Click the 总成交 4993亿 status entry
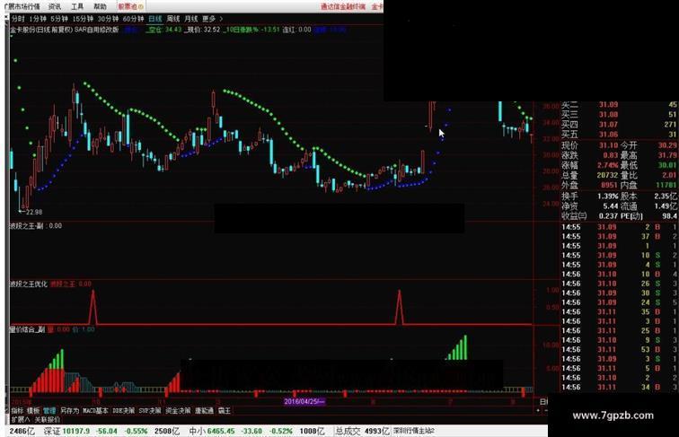The width and height of the screenshot is (679, 437). tap(362, 431)
